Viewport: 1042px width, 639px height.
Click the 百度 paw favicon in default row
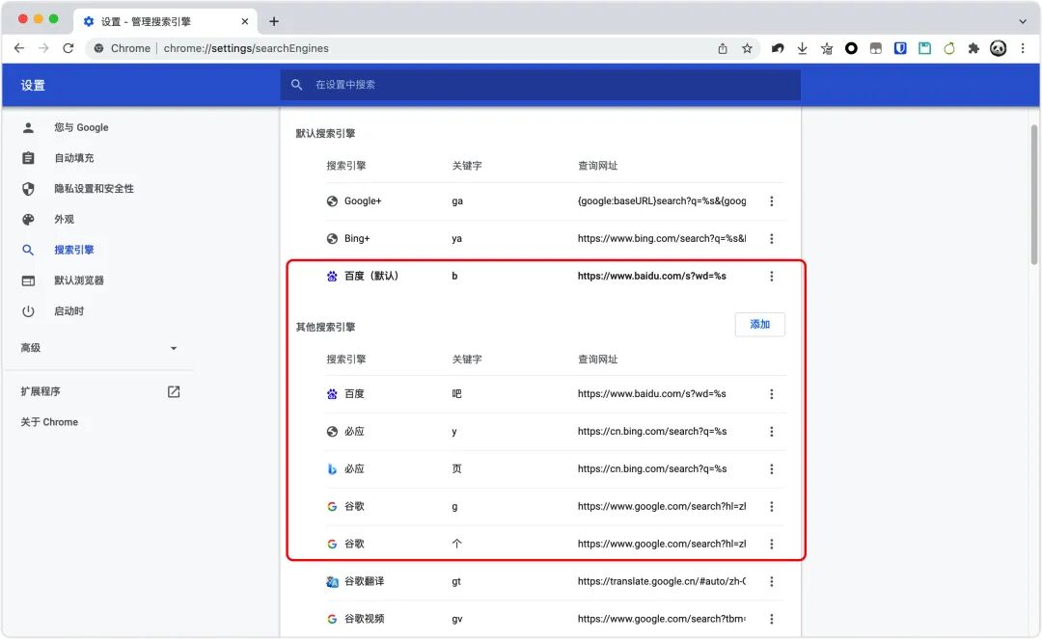coord(332,276)
